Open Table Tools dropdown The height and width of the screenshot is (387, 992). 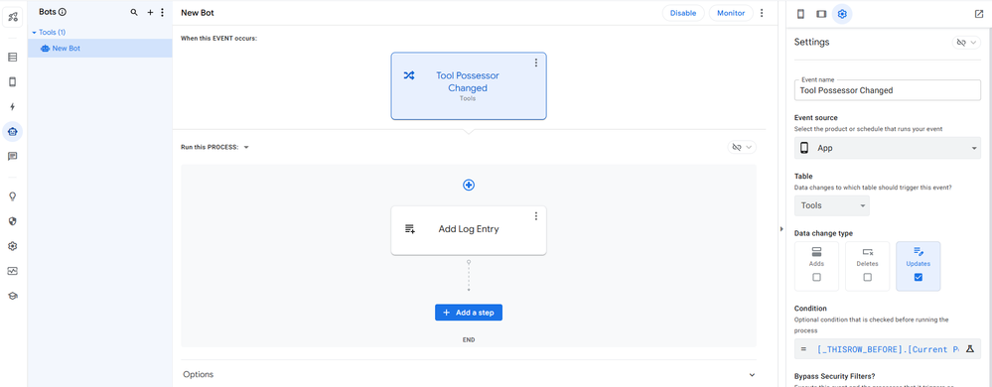(x=831, y=205)
